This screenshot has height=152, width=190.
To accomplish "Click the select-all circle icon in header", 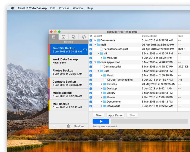I will tap(91, 36).
